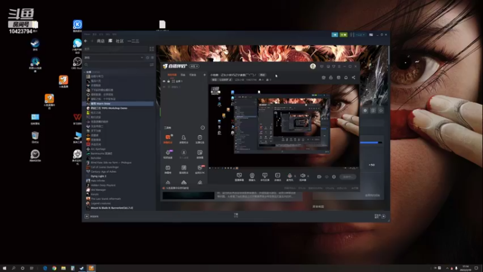Go back with Steam's back arrow
This screenshot has width=483, height=272.
click(86, 41)
